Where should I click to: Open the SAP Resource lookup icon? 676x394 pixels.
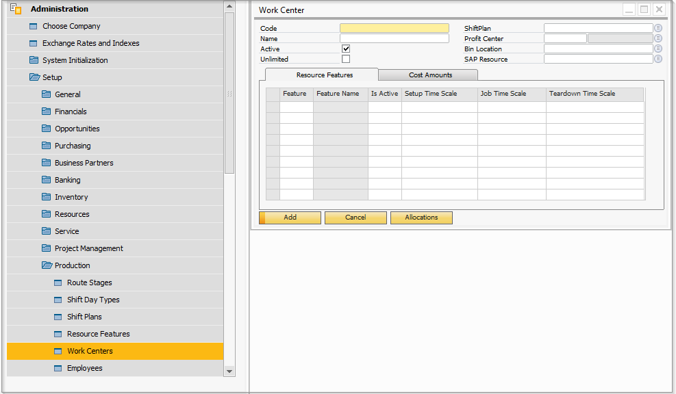[x=658, y=59]
